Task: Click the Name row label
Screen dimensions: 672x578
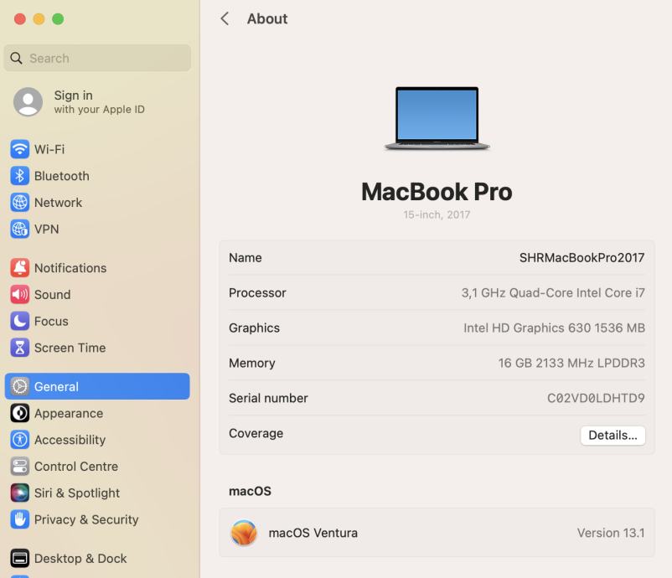Action: (x=246, y=257)
